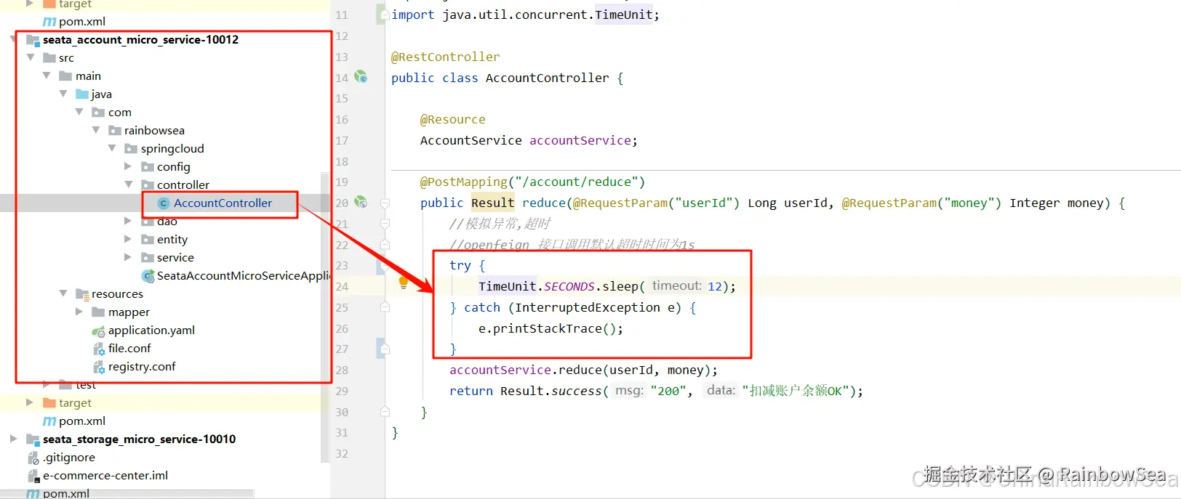Screen dimensions: 1181x499
Task: Click Maven icon of lower pom.xml
Action: (49, 421)
